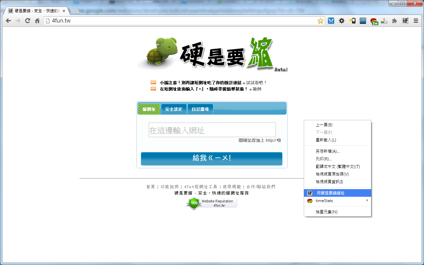Open the 使用規範 footer link
The width and height of the screenshot is (424, 265).
(232, 187)
